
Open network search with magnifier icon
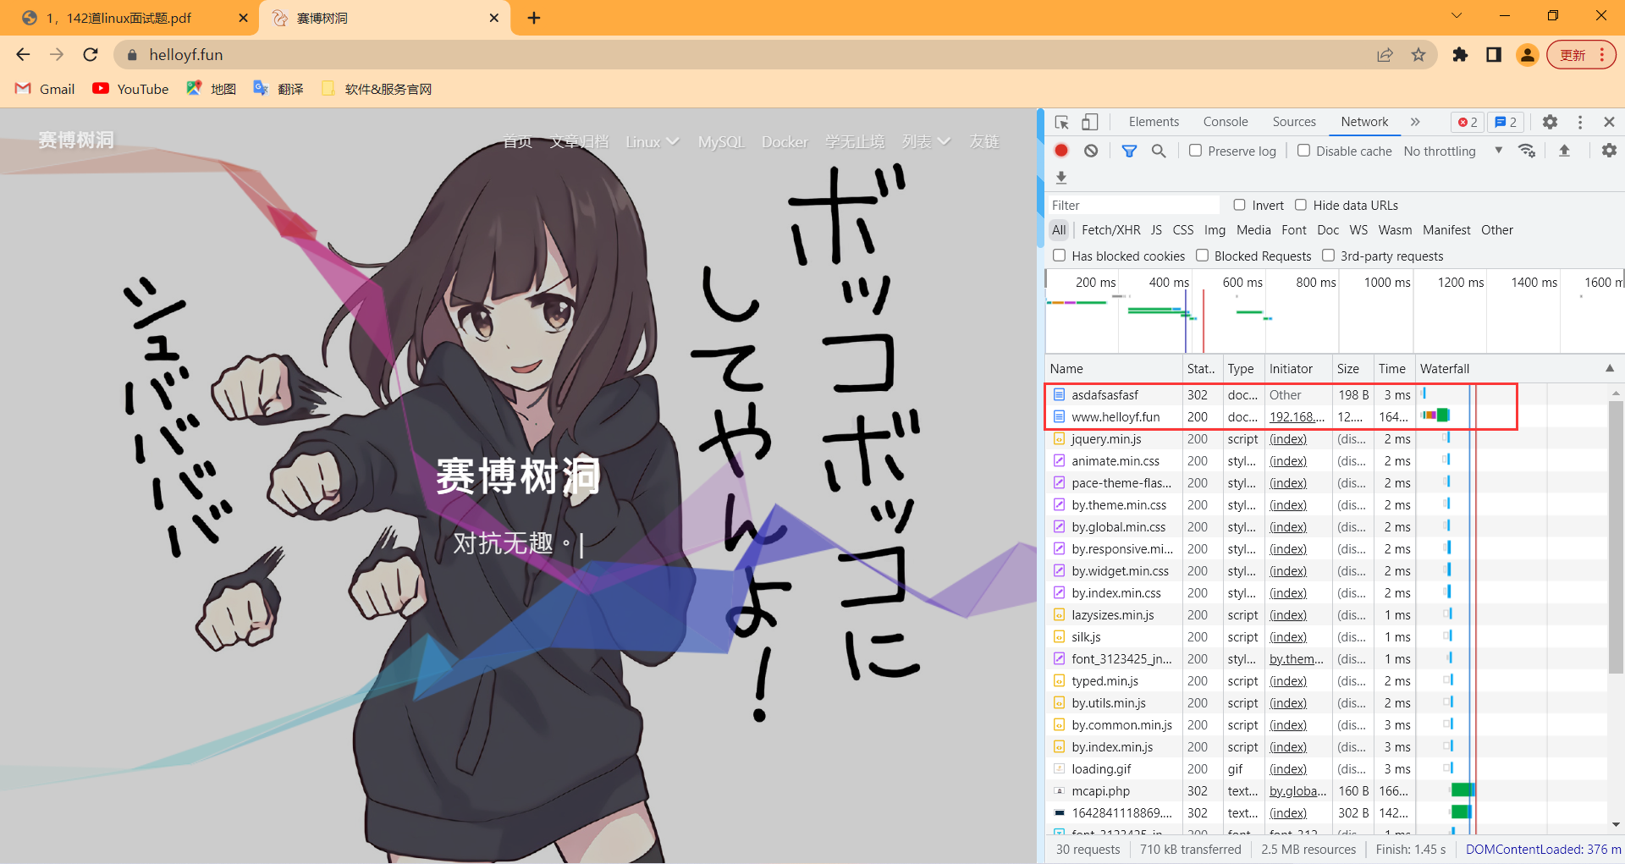[x=1159, y=151]
